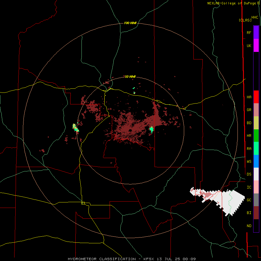Click the 'HA' legend label
The image size is (261, 261).
pos(249,97)
